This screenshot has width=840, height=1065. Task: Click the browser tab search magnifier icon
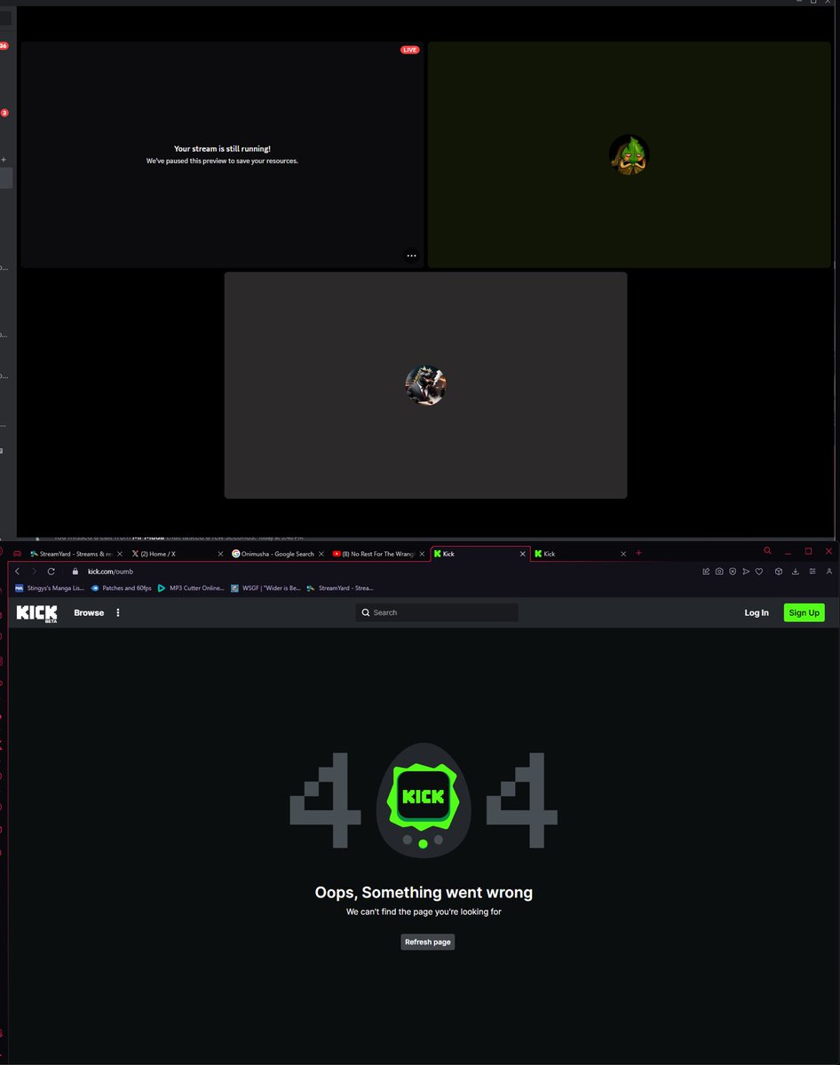[x=767, y=551]
